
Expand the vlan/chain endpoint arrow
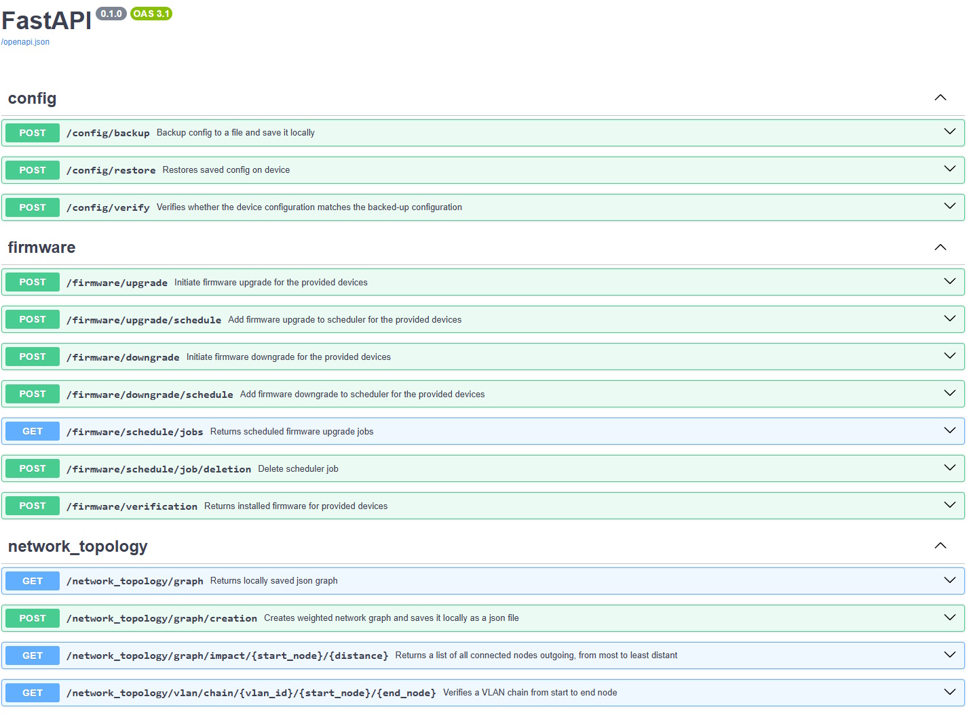[x=950, y=692]
